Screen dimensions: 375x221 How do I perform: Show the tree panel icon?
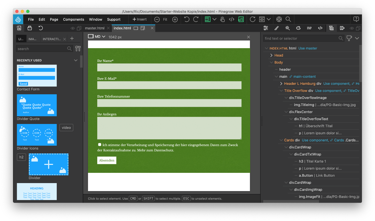331,28
